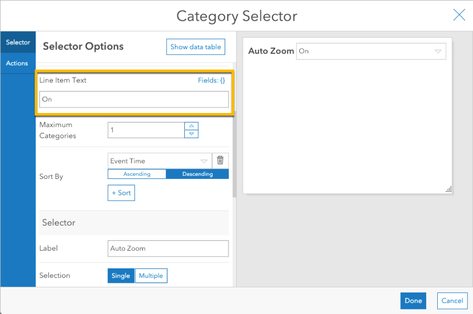This screenshot has height=314, width=473.
Task: Confirm settings with Done
Action: (413, 300)
